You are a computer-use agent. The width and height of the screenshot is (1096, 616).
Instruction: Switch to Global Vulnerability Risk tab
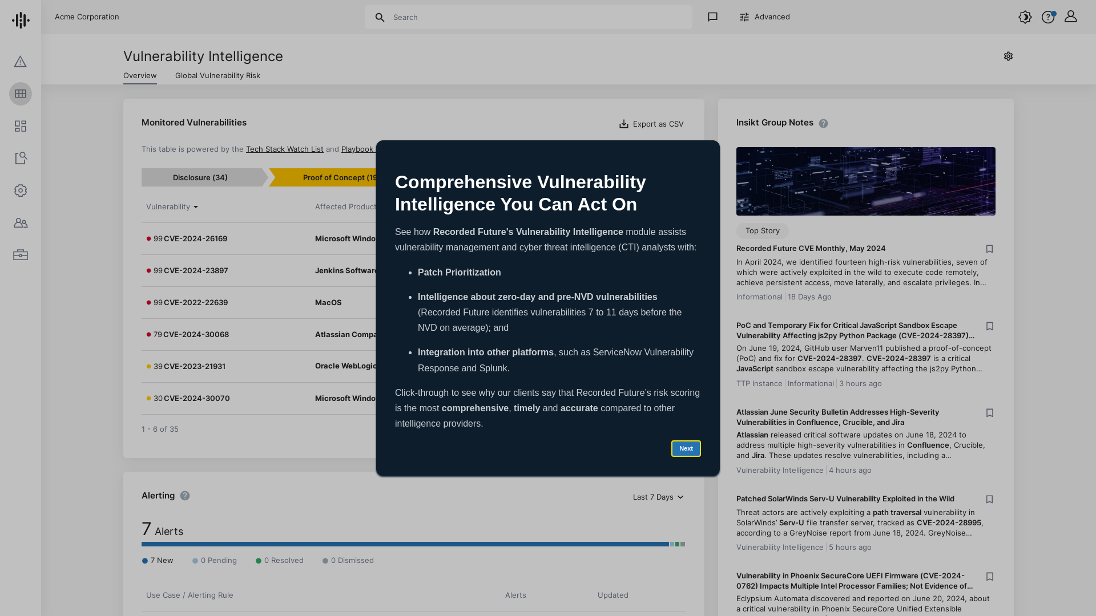tap(217, 75)
